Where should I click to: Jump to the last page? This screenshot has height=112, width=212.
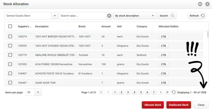pos(167,92)
